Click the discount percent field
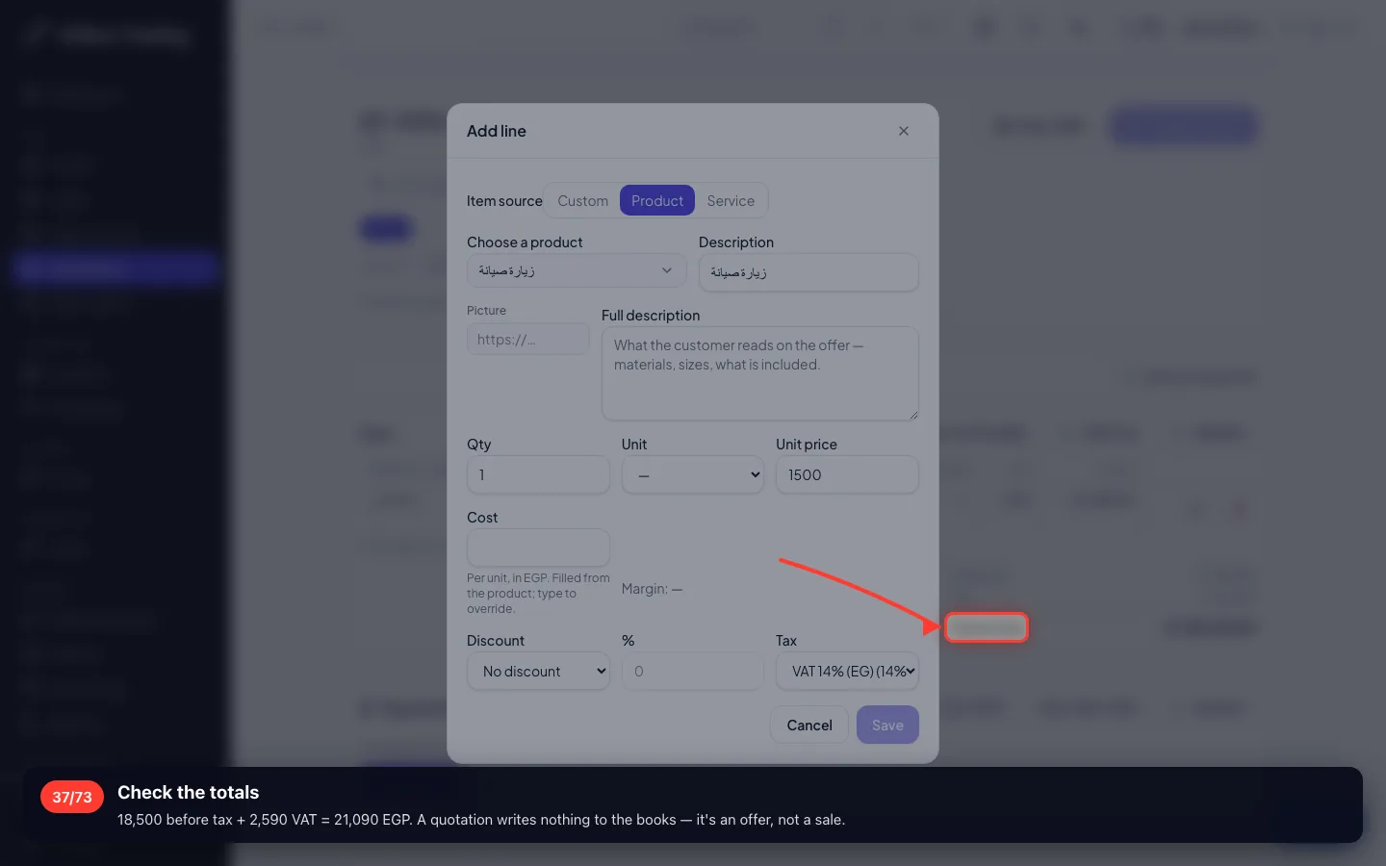This screenshot has width=1386, height=866. click(692, 671)
